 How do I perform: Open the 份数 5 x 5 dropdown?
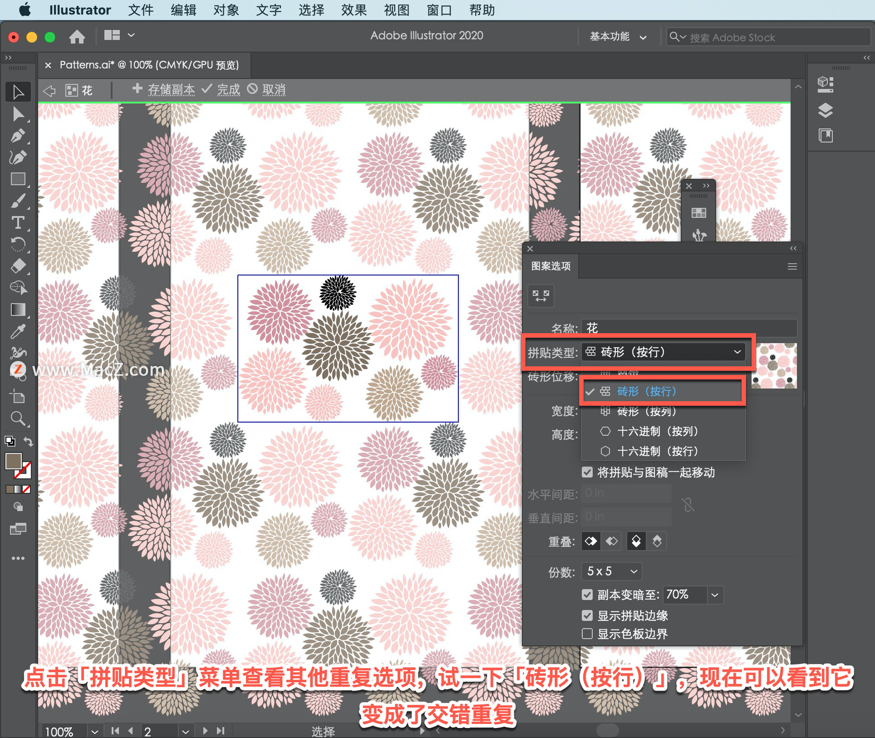612,571
